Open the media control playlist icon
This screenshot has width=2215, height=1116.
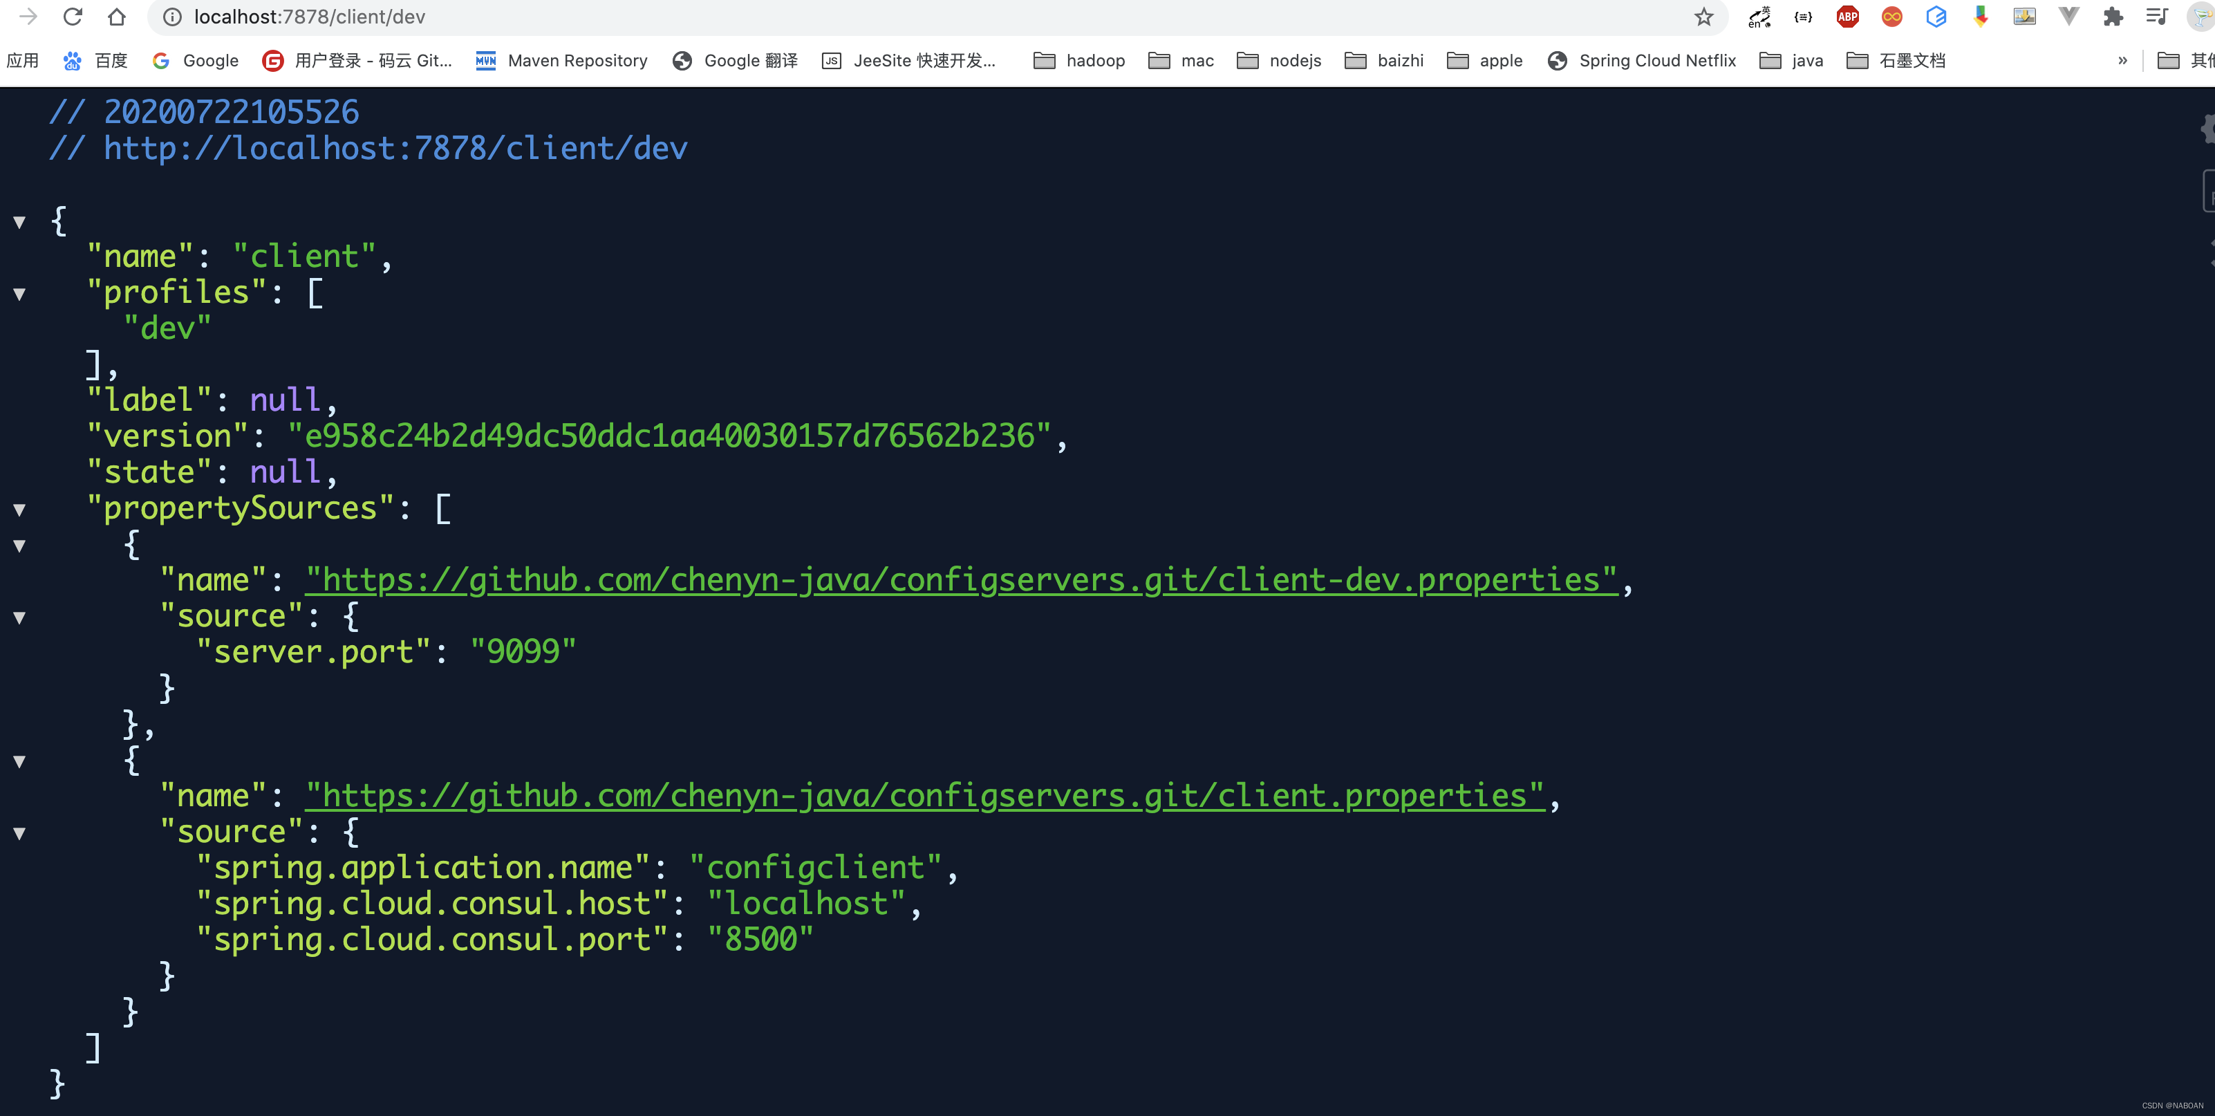[2156, 17]
